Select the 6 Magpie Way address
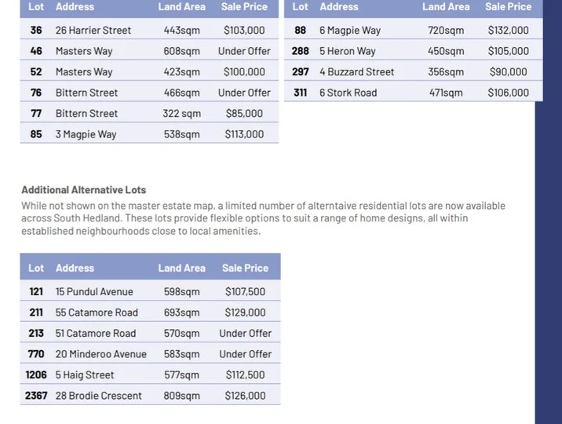 coord(350,31)
